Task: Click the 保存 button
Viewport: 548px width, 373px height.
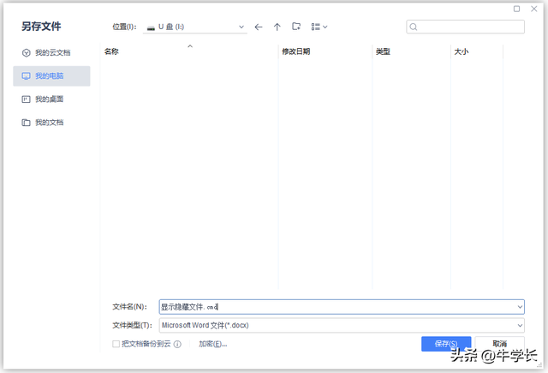Action: (446, 344)
